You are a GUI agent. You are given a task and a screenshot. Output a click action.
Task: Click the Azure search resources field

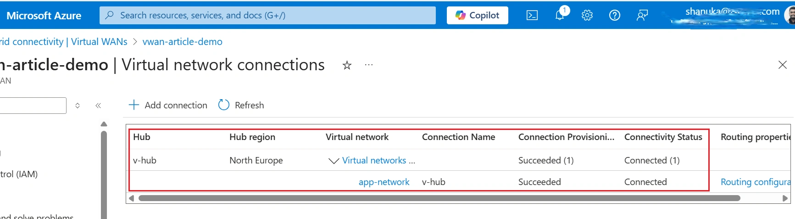(267, 15)
